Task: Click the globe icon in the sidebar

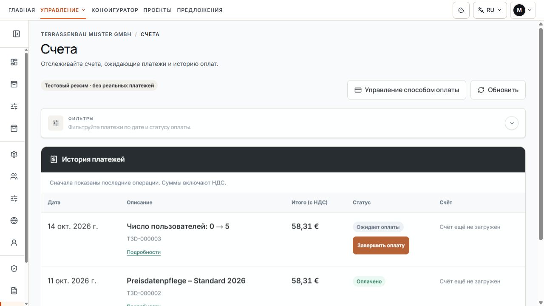Action: tap(14, 221)
